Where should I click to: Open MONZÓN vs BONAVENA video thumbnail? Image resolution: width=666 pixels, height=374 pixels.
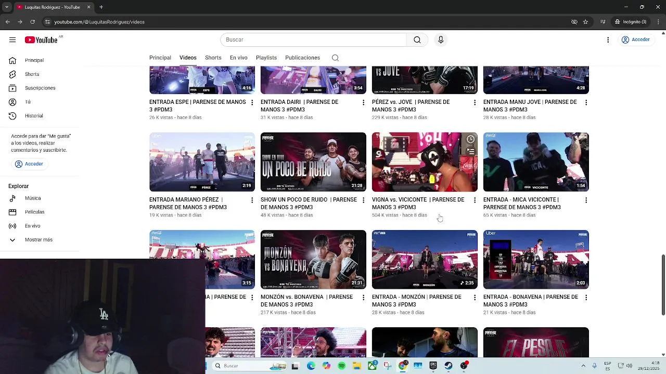313,260
